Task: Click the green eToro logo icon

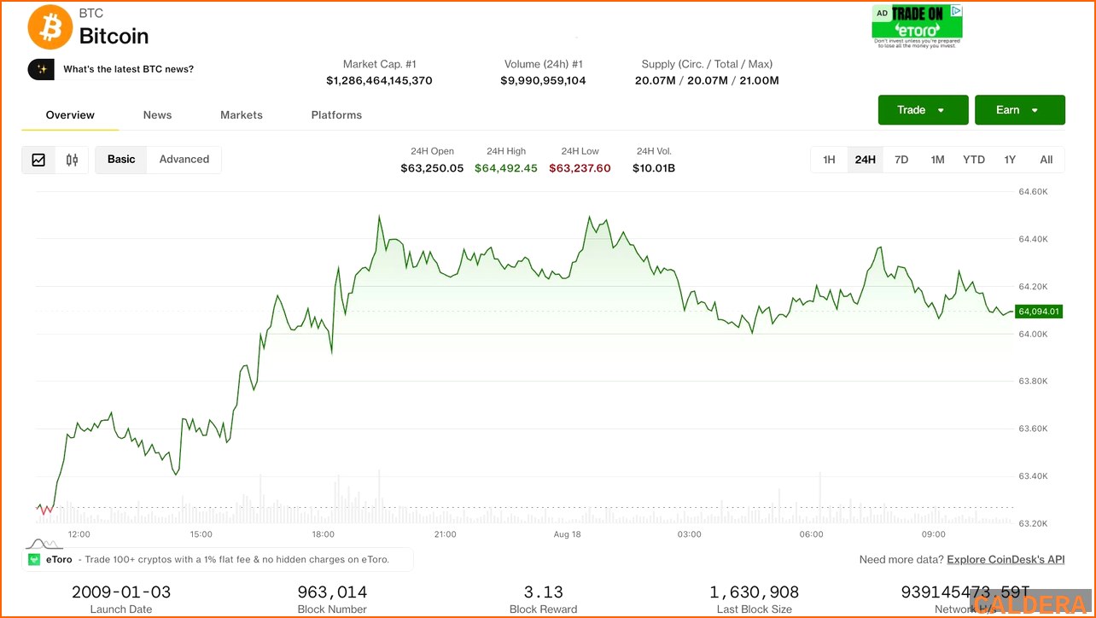Action: coord(34,560)
